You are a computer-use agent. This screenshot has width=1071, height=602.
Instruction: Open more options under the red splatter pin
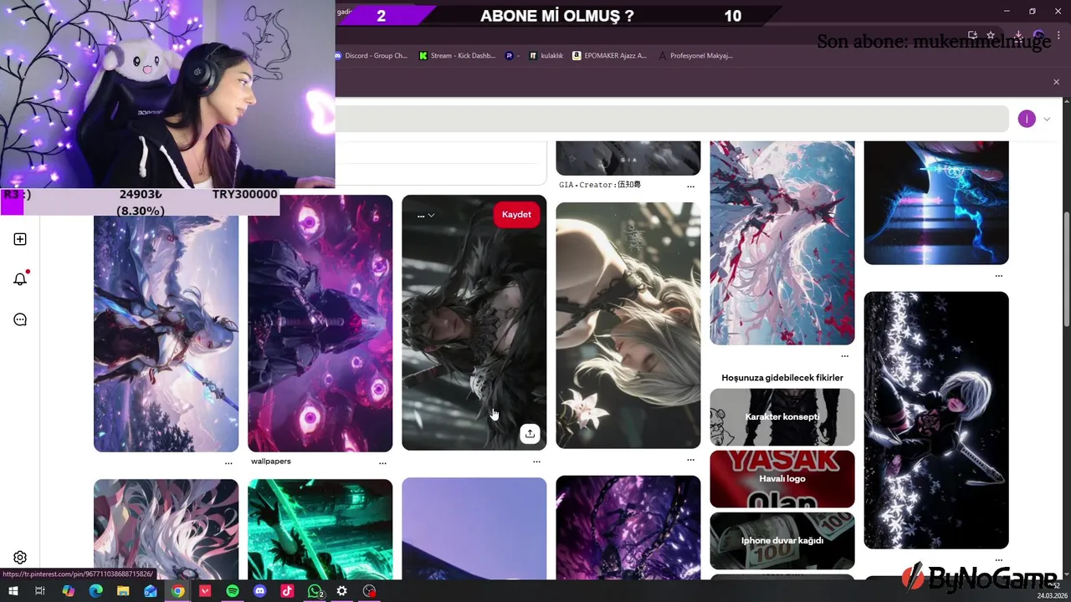[844, 355]
